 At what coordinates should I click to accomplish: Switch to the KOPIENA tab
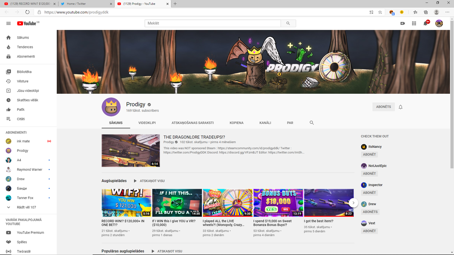[x=236, y=123]
